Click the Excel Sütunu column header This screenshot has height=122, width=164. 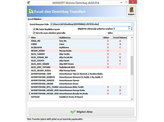(120, 38)
